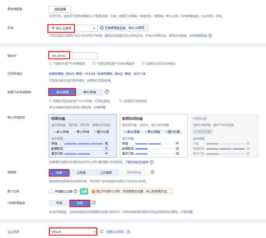266x238 pixels.
Task: Open 价格详情 link under 多AZ存储 note
Action: coord(99,107)
